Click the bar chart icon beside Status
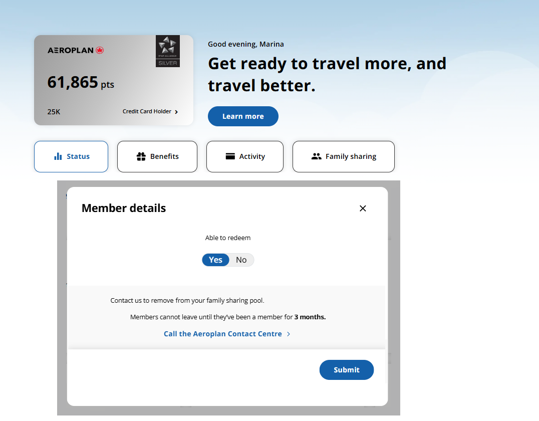The height and width of the screenshot is (421, 539). click(58, 156)
